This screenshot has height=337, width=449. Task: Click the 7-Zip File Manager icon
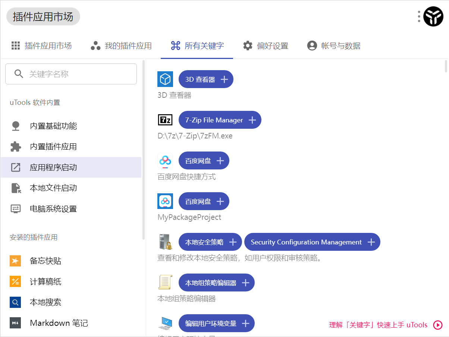click(x=165, y=119)
